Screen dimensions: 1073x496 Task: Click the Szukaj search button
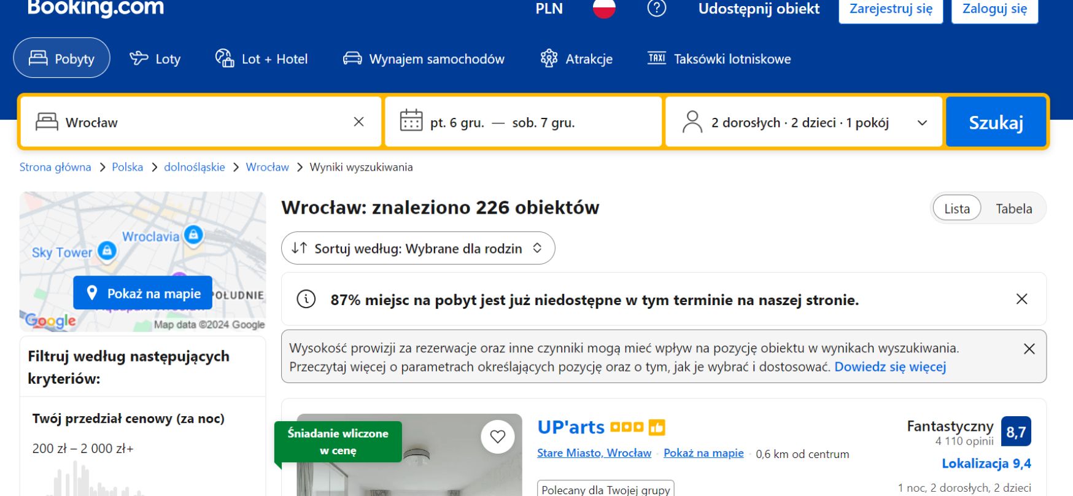(x=996, y=122)
